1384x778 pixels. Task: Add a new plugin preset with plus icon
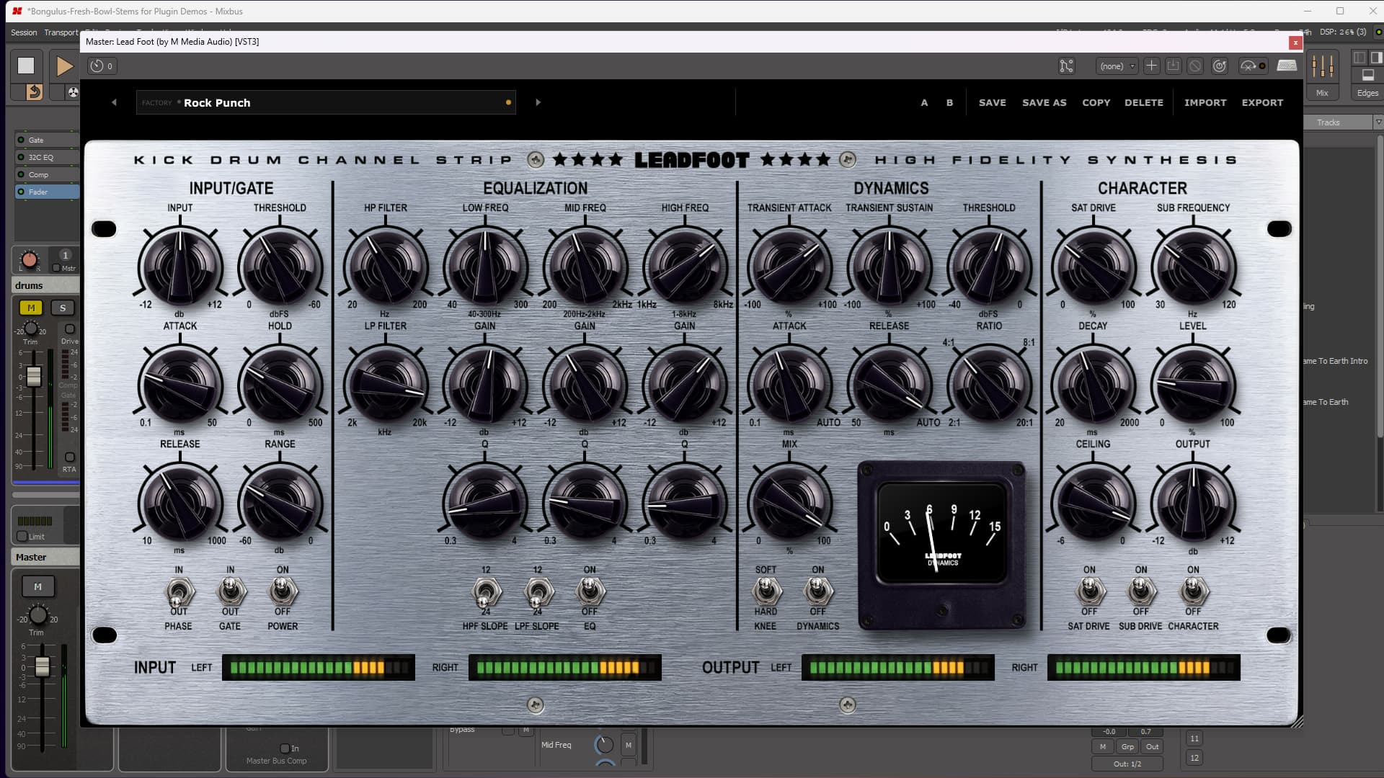(x=1151, y=66)
